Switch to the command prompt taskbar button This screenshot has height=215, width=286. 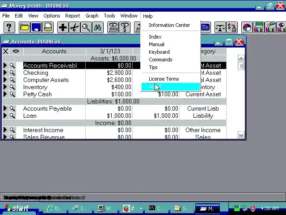[x=157, y=208]
